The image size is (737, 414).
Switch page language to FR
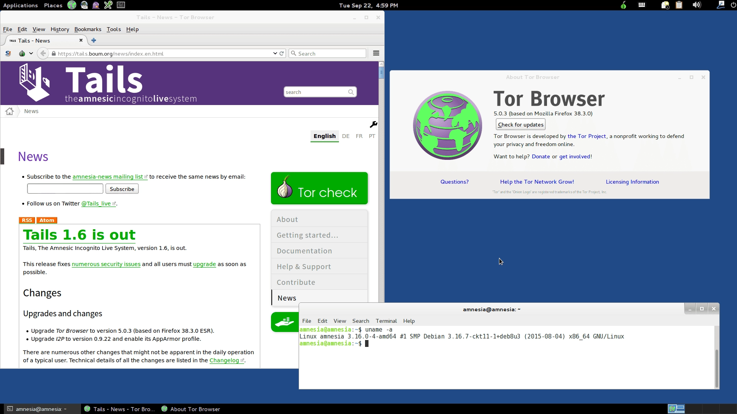click(359, 136)
